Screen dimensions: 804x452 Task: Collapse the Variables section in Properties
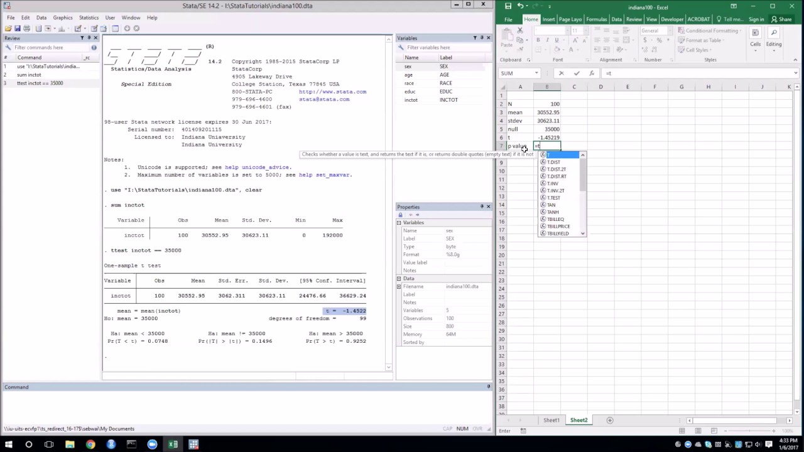pos(399,223)
